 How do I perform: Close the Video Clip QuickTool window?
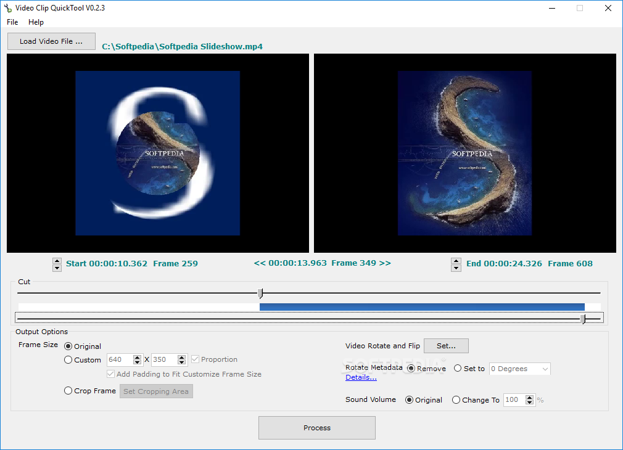[x=608, y=9]
